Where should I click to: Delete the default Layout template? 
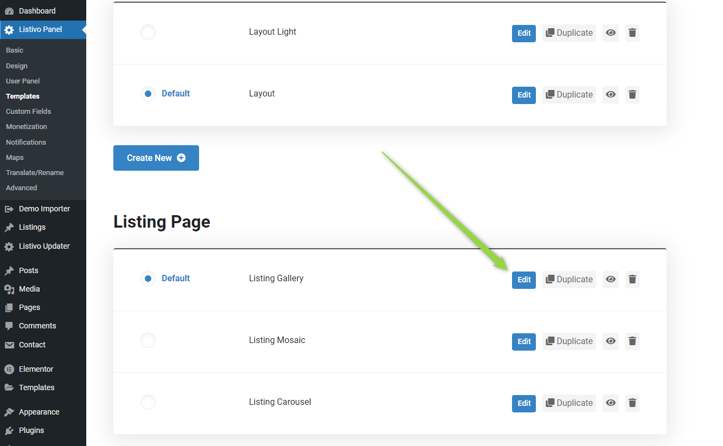[632, 95]
